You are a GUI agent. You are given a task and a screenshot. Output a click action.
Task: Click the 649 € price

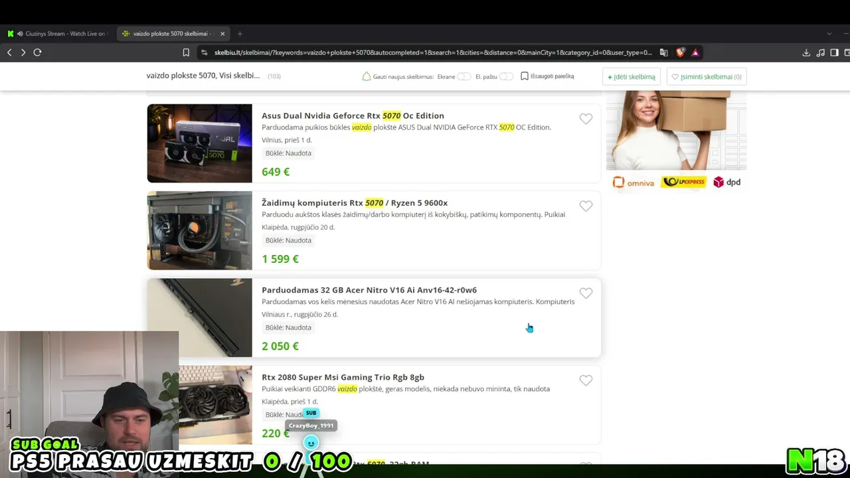click(x=276, y=172)
